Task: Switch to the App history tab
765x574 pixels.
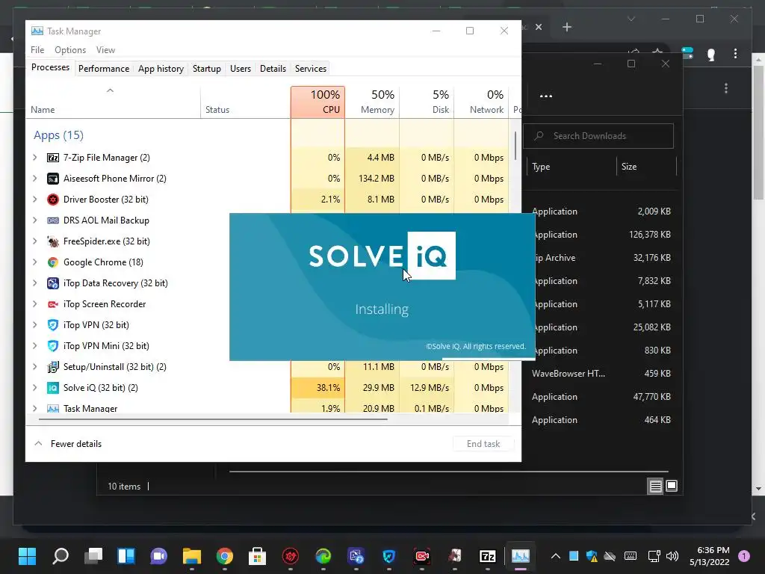Action: pos(161,69)
